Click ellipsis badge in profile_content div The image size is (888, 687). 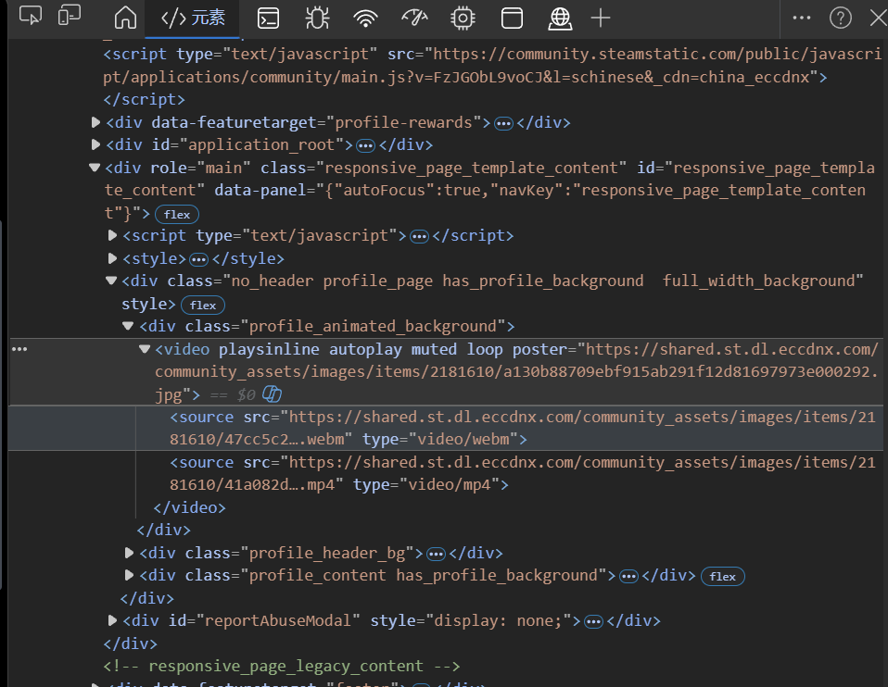(x=628, y=577)
